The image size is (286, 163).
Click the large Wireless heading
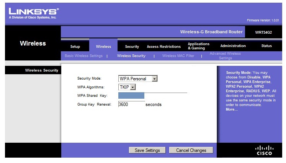[33, 43]
